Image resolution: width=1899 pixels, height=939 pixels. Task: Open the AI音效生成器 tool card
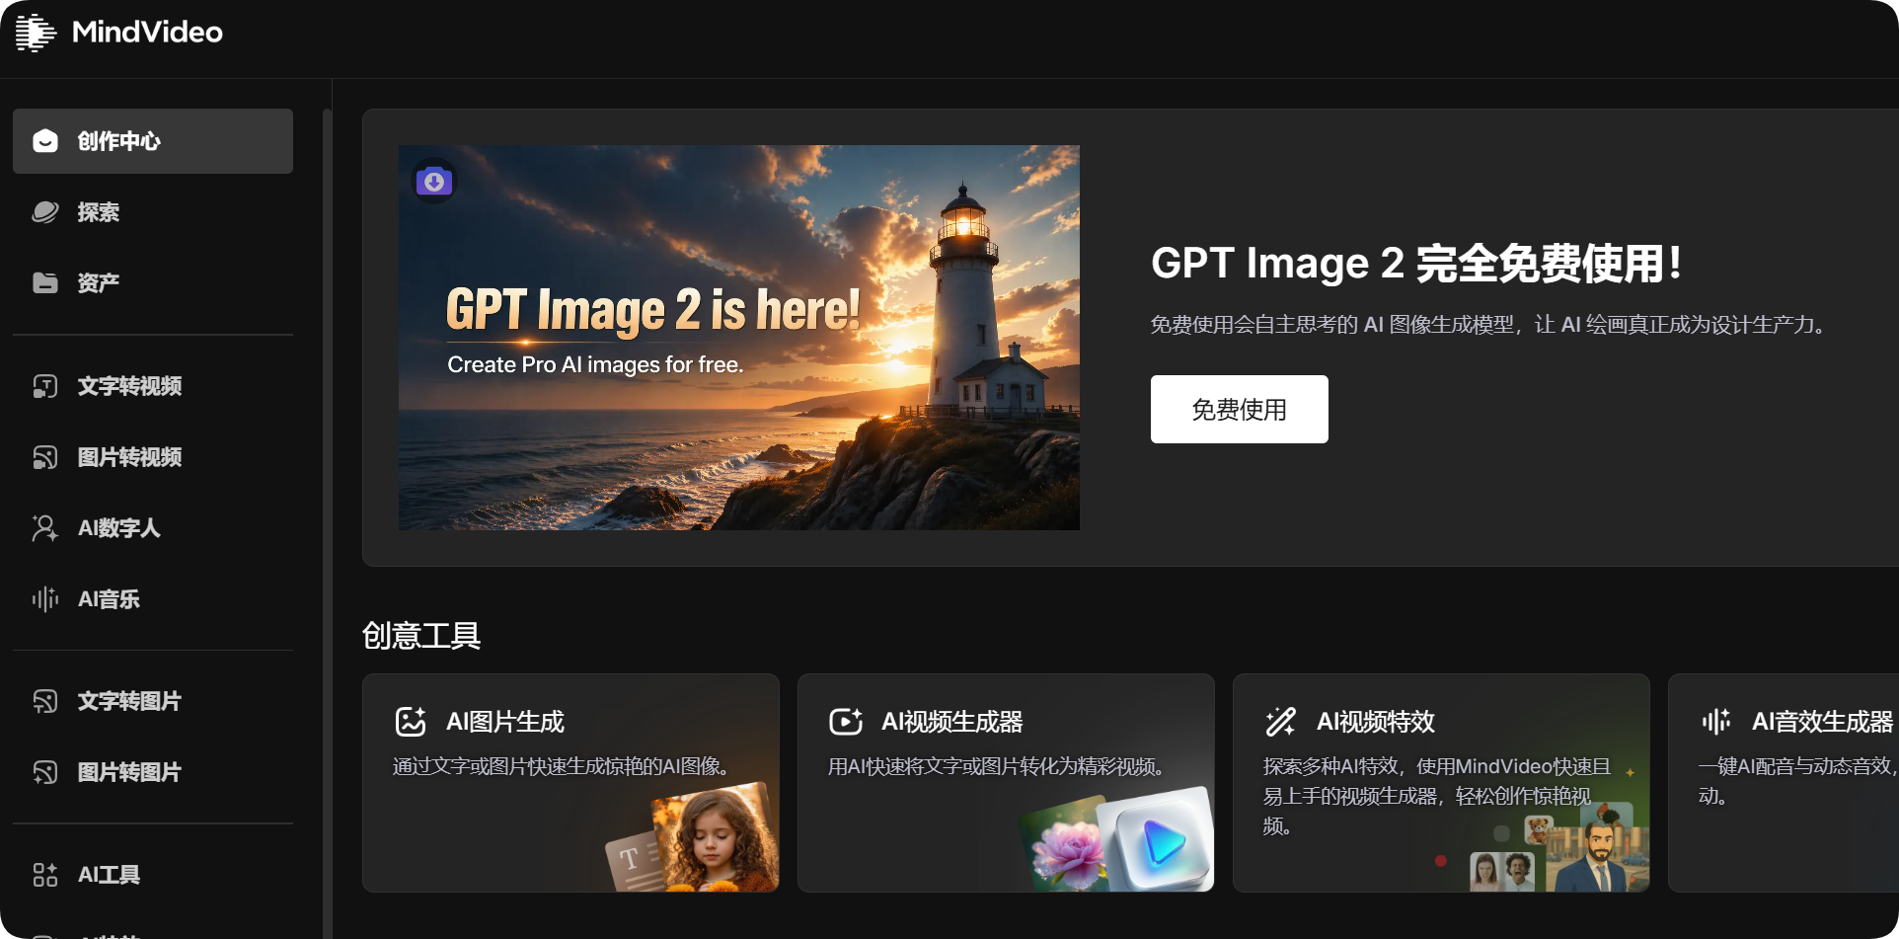(1784, 783)
